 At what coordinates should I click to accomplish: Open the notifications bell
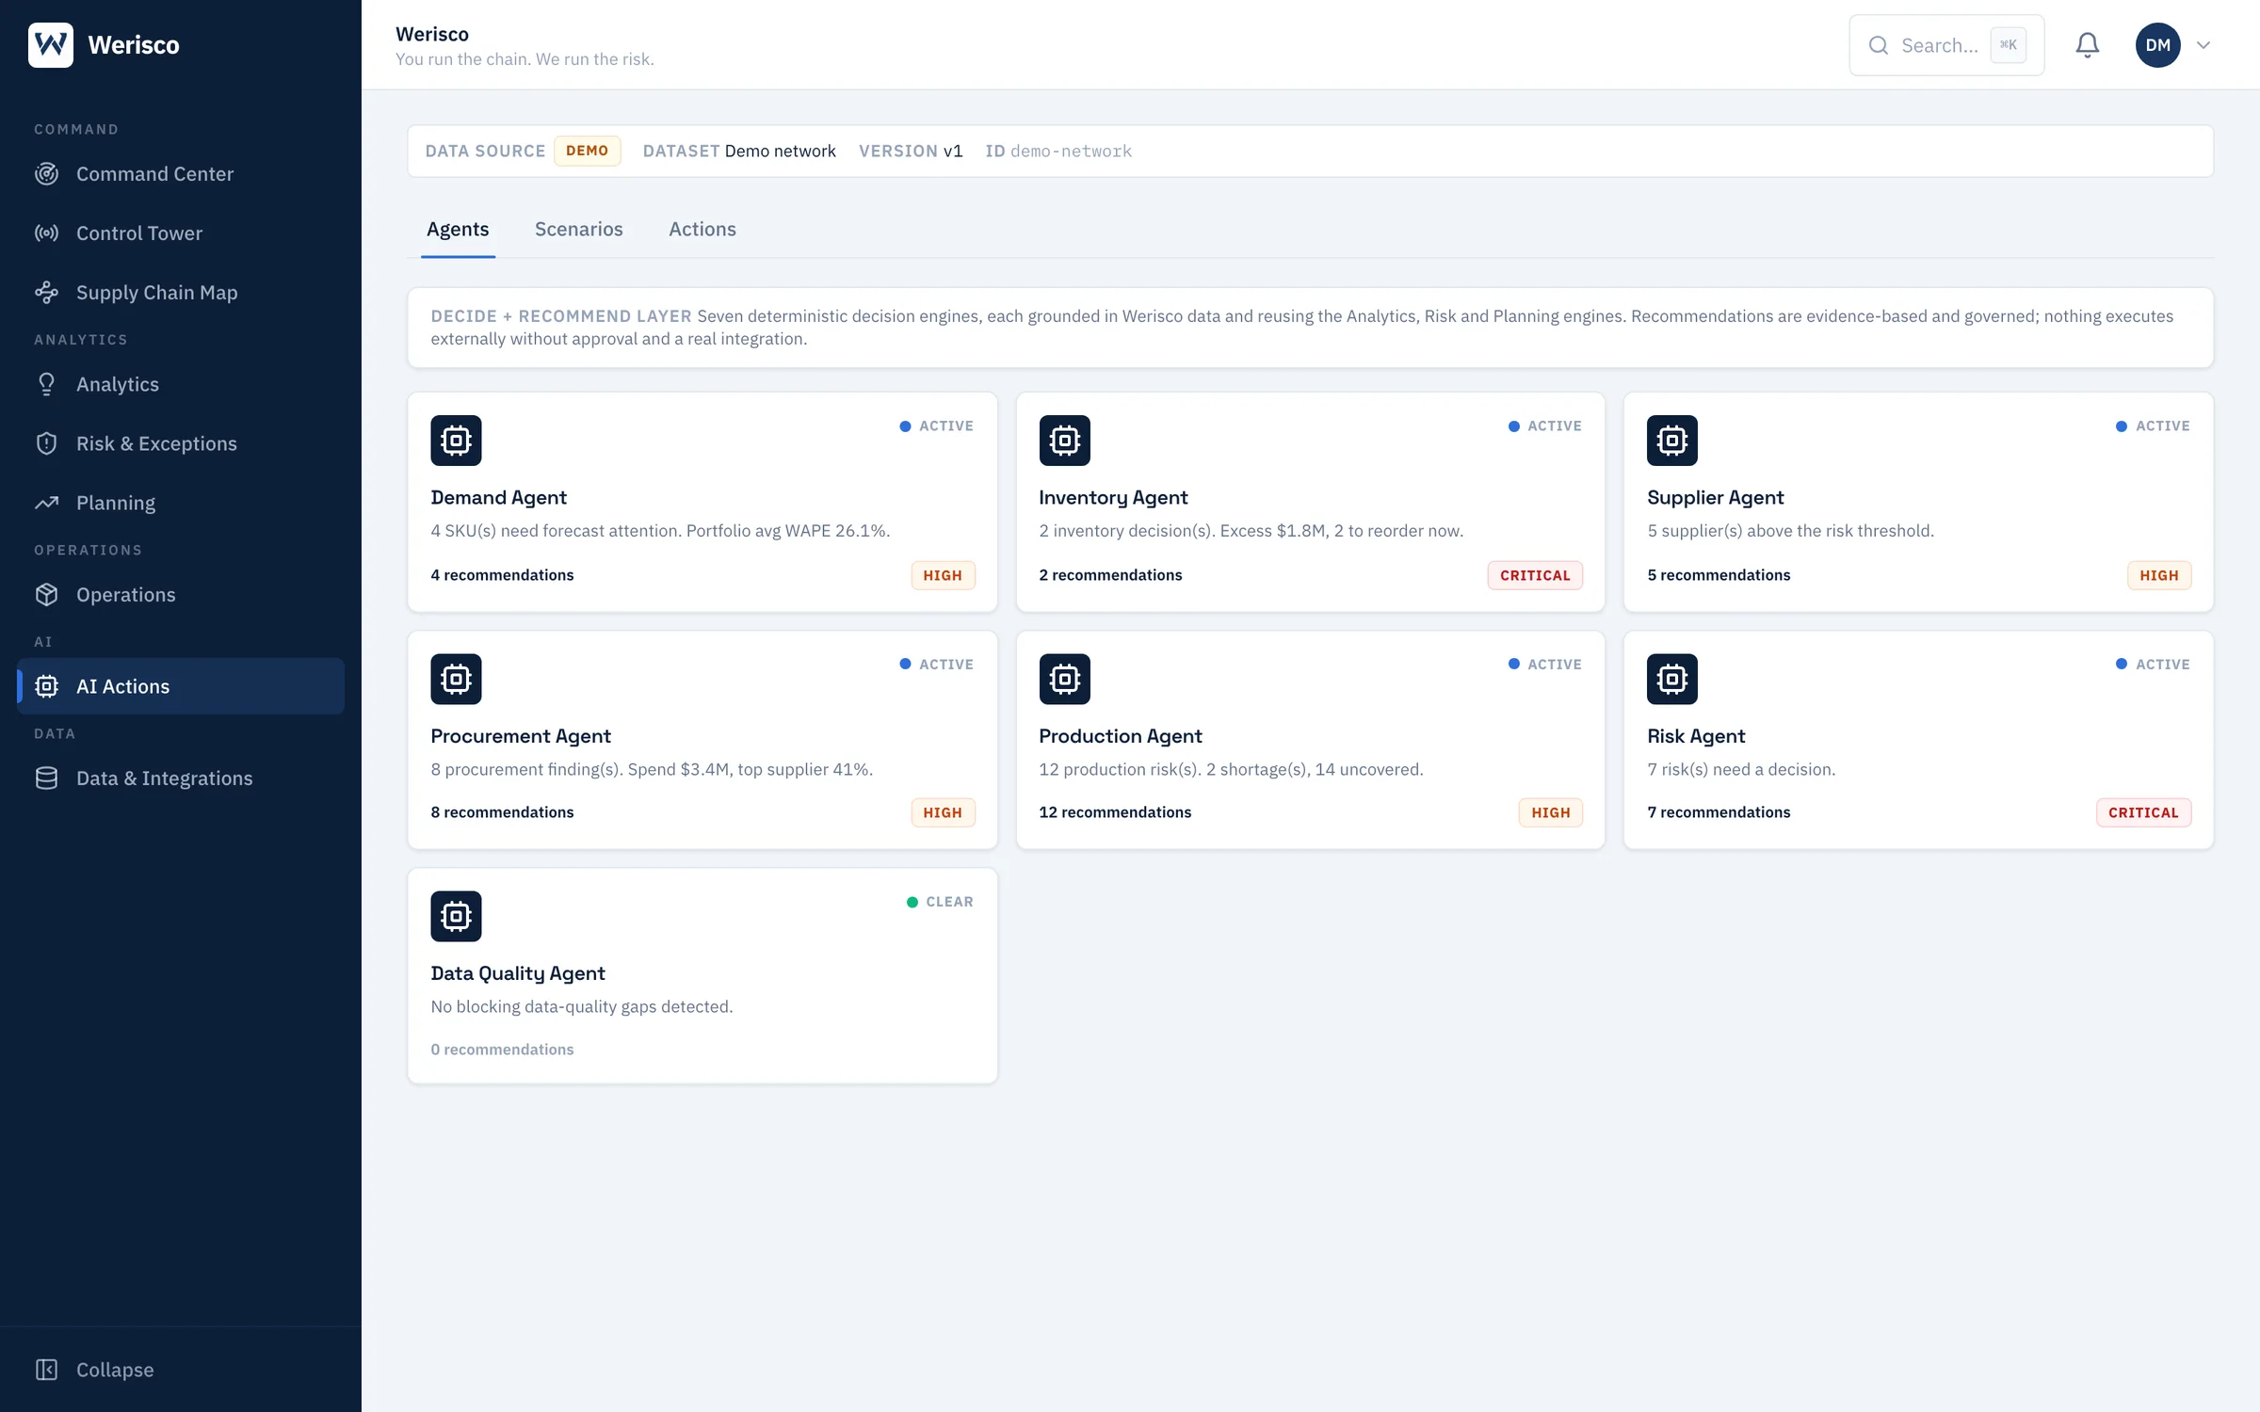(2088, 44)
